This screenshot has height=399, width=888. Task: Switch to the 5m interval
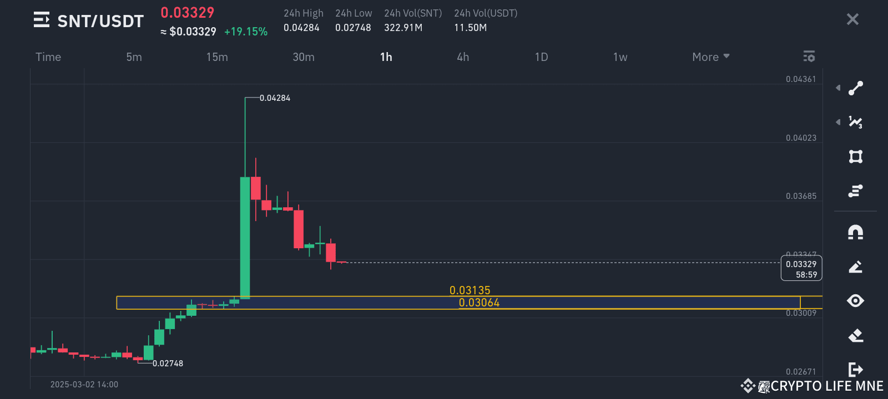[x=134, y=57]
